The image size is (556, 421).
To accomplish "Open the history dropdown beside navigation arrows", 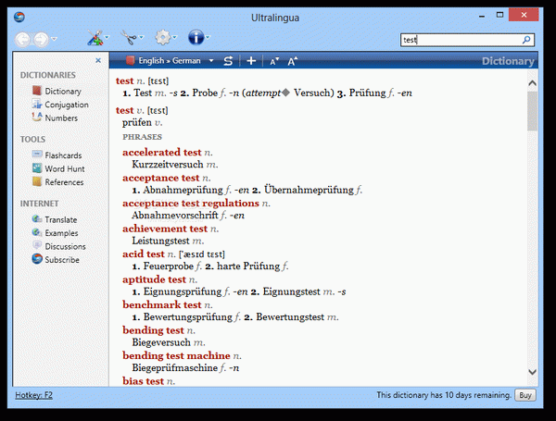I will [55, 39].
